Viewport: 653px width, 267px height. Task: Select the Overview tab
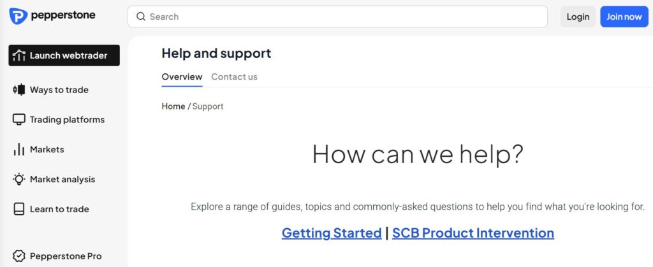coord(182,76)
